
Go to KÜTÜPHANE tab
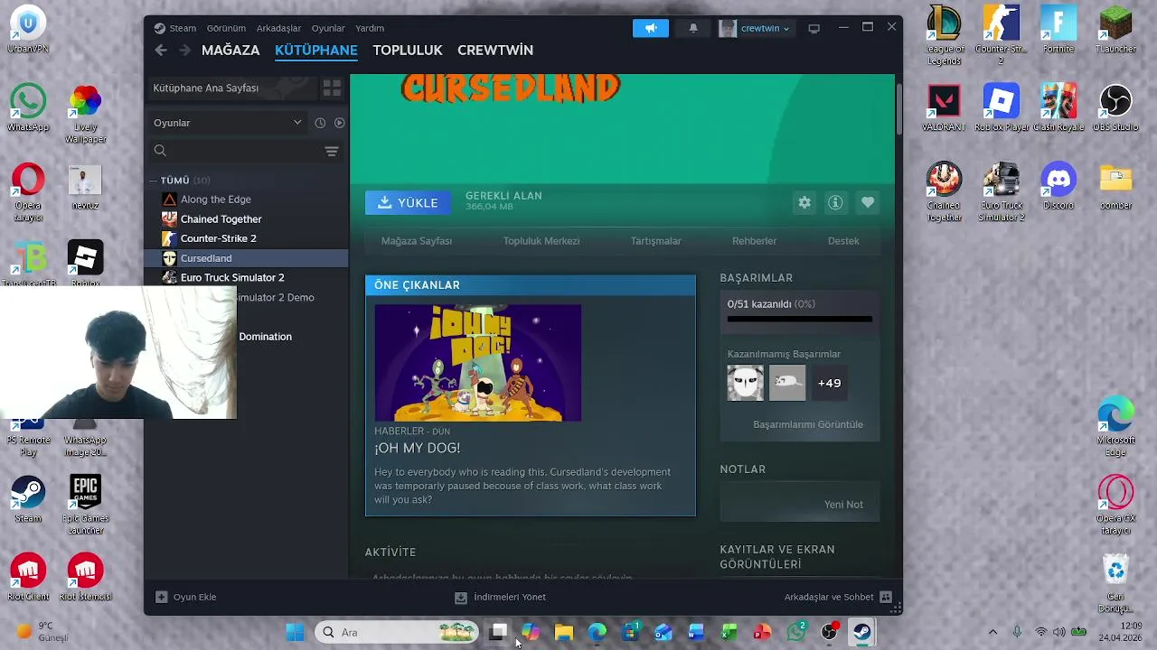pyautogui.click(x=316, y=51)
